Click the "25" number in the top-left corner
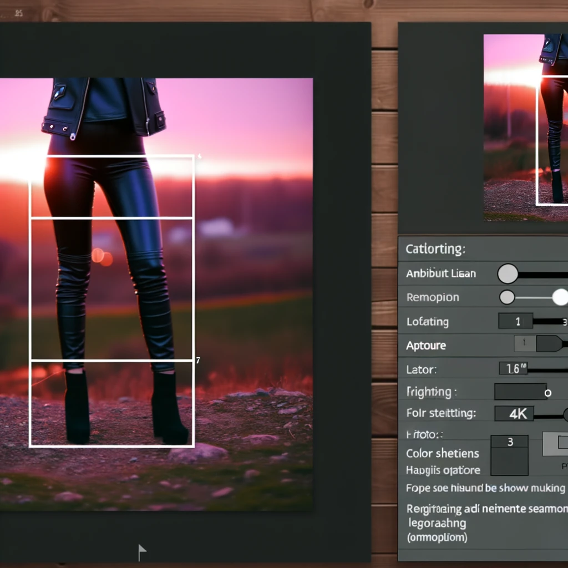568x568 pixels. pyautogui.click(x=19, y=13)
